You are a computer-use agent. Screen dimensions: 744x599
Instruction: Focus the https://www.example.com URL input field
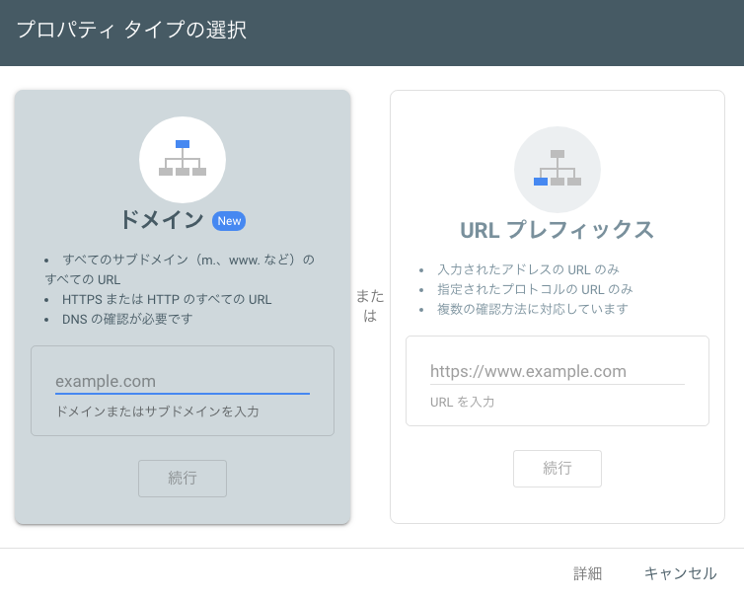point(558,372)
